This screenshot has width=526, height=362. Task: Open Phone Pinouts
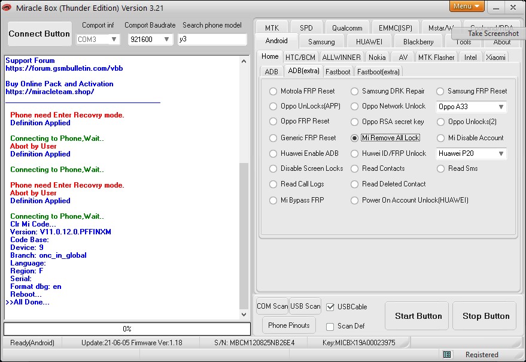pyautogui.click(x=289, y=325)
